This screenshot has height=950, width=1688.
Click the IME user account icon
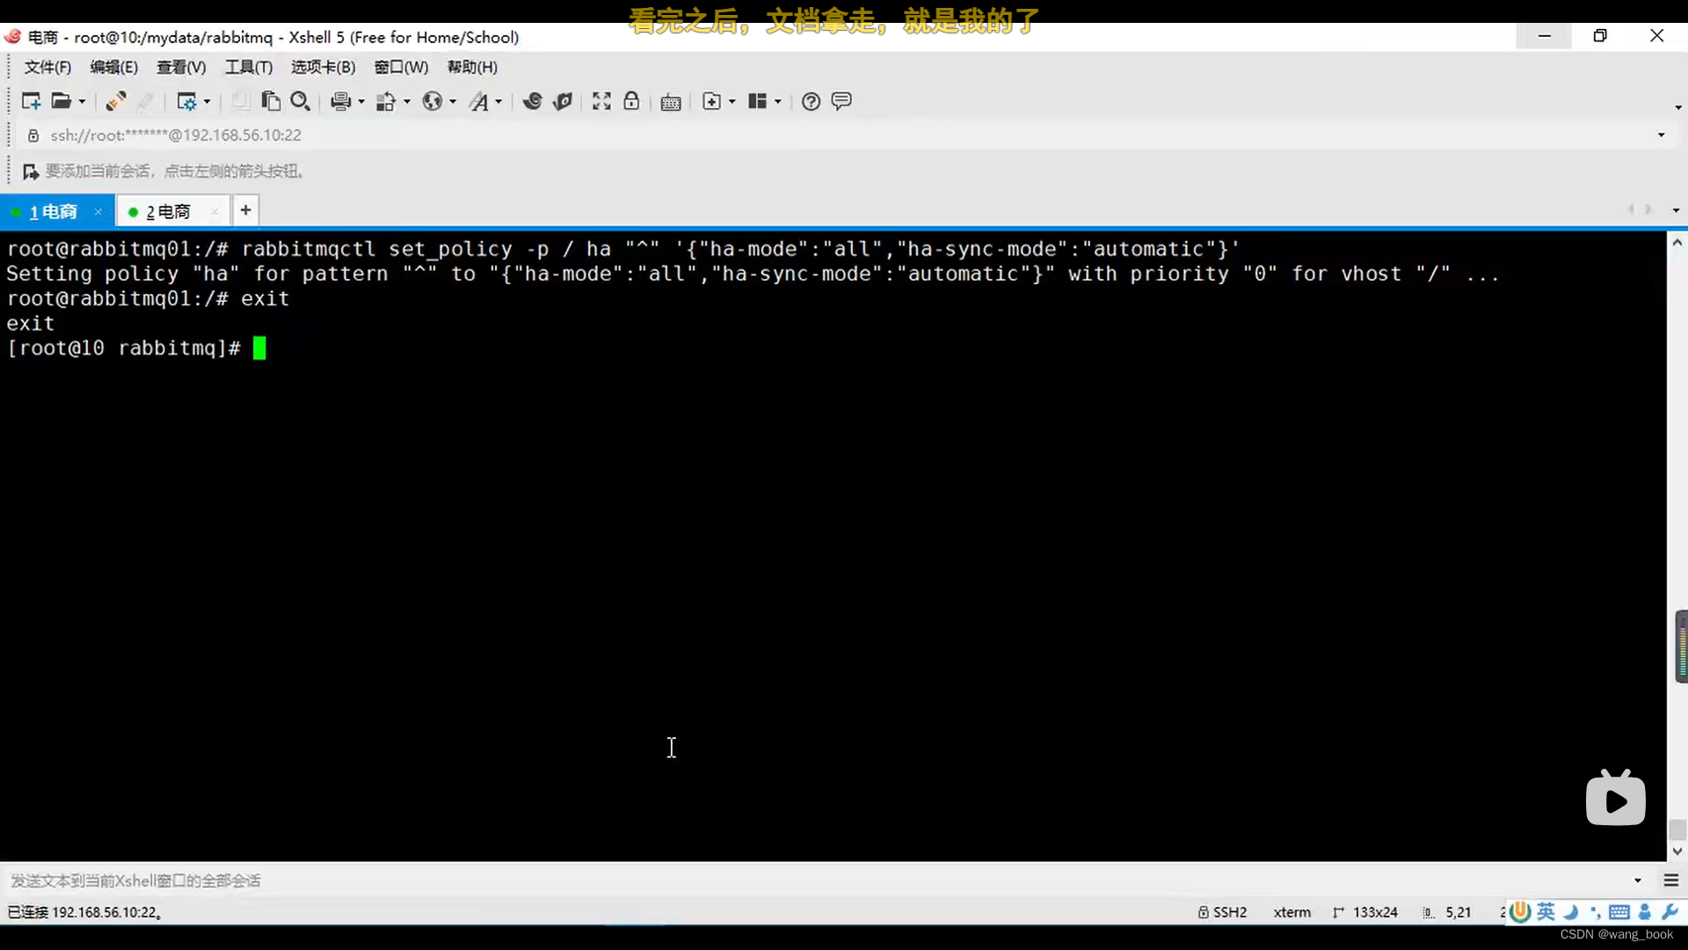(x=1645, y=912)
